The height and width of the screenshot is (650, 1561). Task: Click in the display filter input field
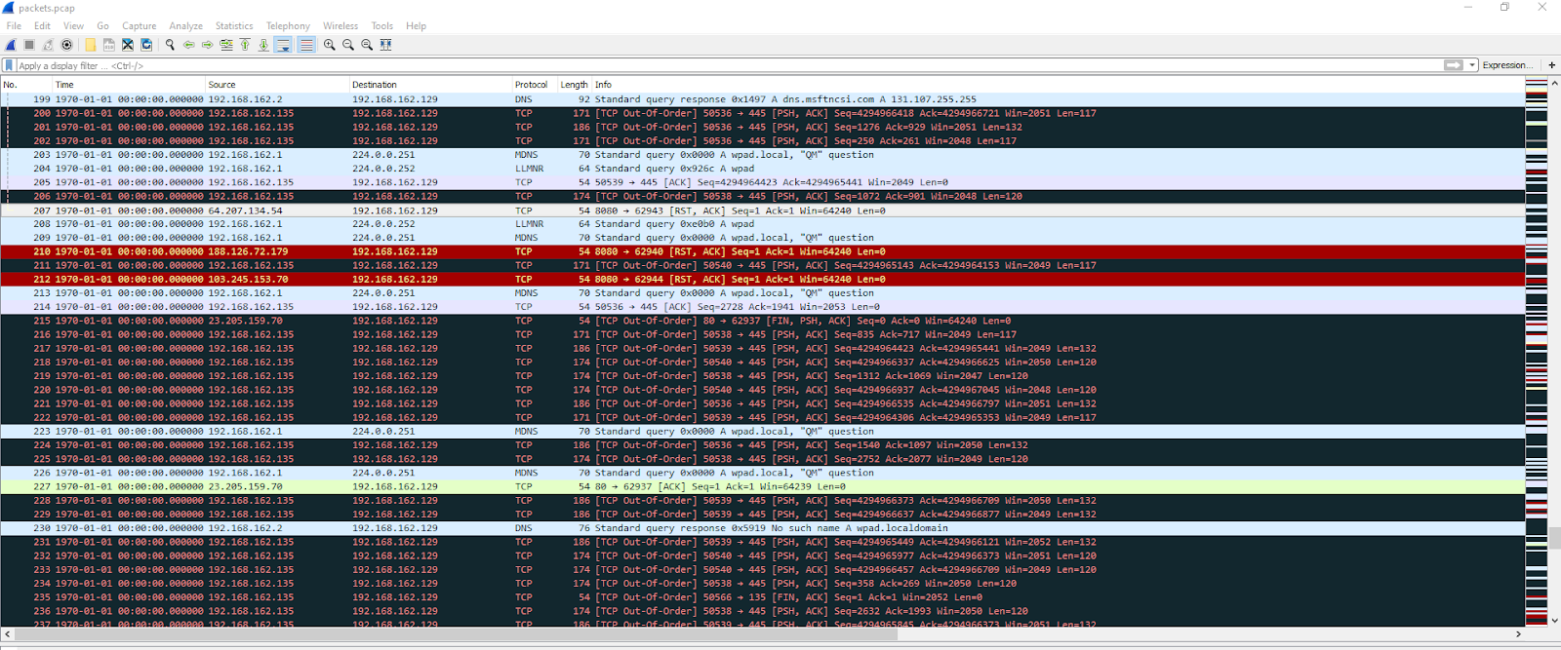pos(727,65)
